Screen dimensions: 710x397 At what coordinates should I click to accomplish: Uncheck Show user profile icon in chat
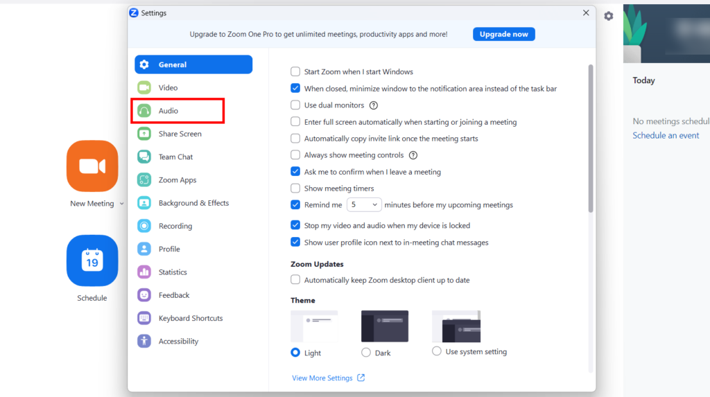[x=295, y=242]
